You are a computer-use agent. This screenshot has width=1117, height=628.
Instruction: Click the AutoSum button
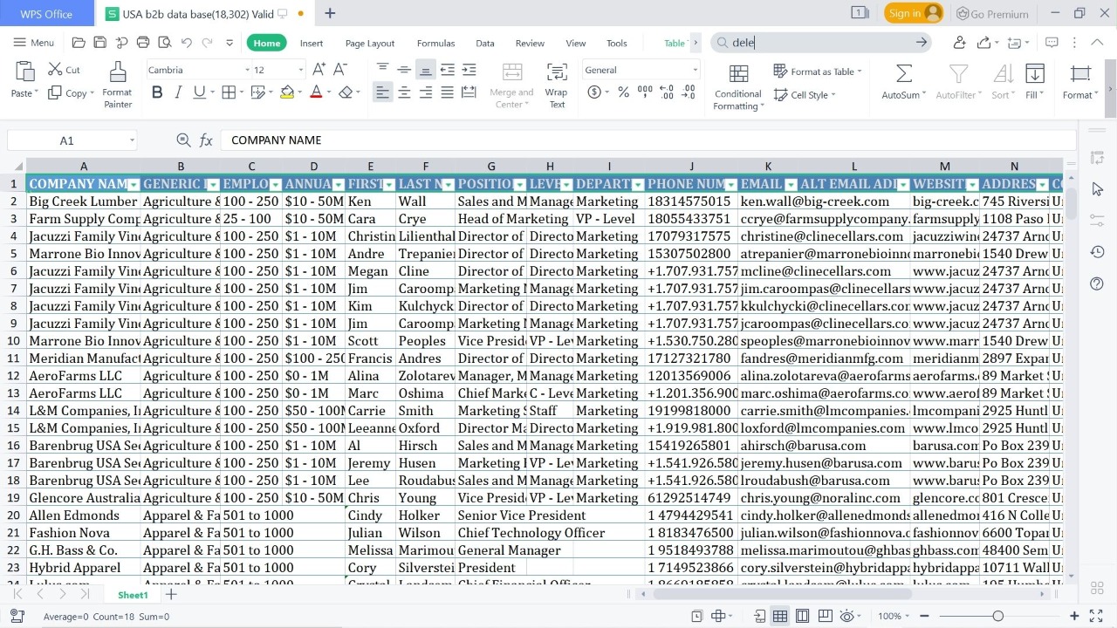click(x=904, y=83)
